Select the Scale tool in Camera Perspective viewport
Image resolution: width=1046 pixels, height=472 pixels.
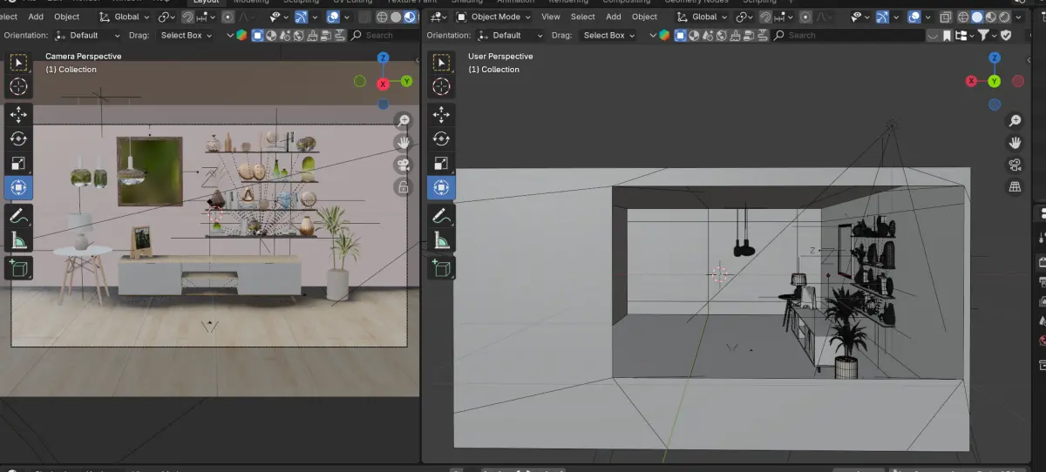pyautogui.click(x=18, y=163)
